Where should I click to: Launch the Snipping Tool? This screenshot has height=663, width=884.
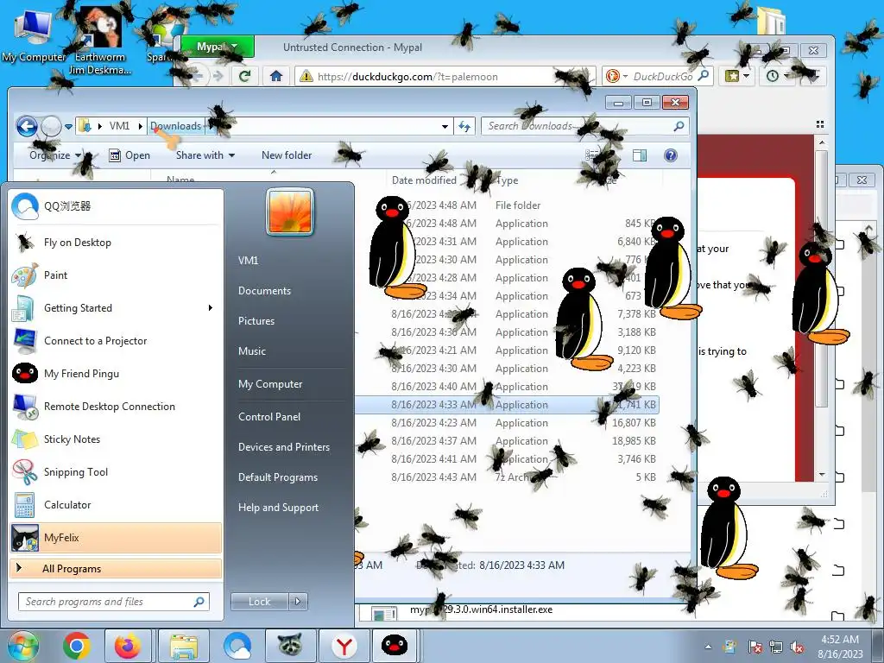click(116, 472)
